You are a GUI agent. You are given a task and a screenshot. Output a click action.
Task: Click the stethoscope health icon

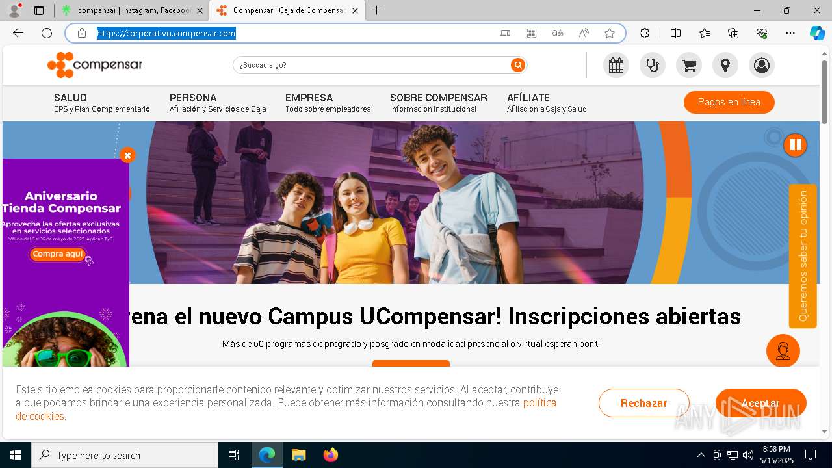click(x=653, y=65)
